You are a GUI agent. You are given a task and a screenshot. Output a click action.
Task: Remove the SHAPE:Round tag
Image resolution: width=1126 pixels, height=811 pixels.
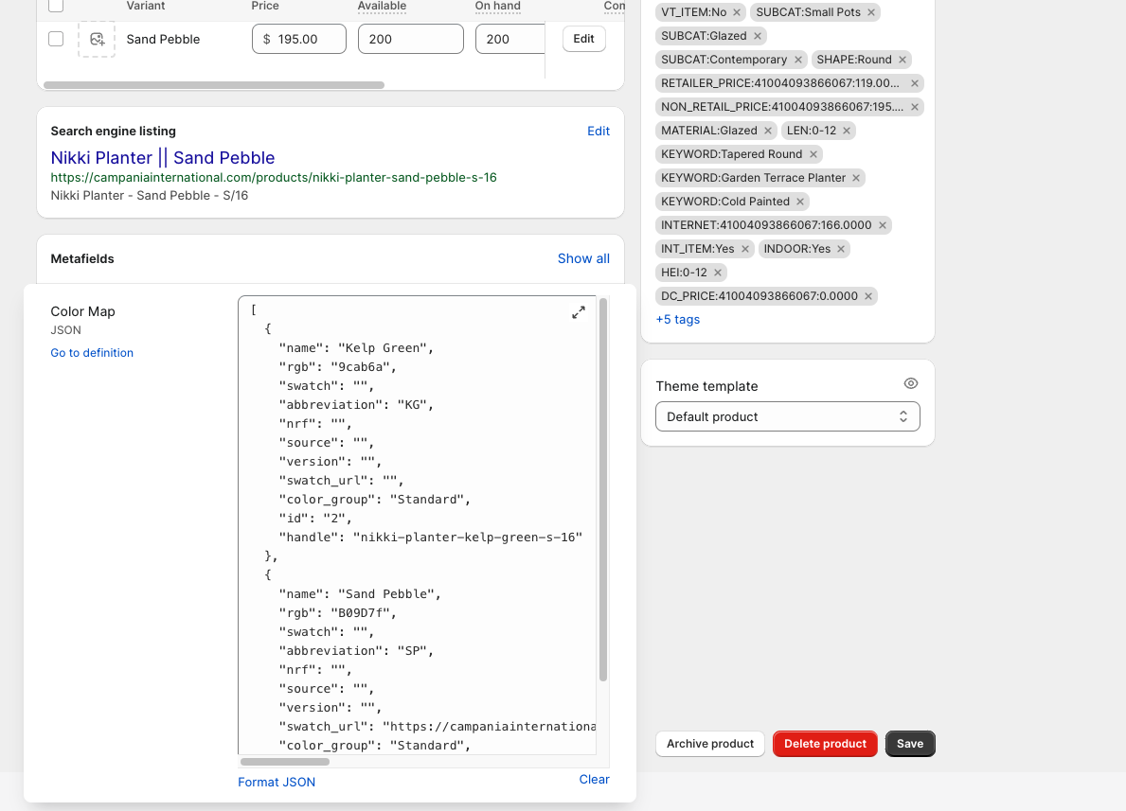[903, 60]
